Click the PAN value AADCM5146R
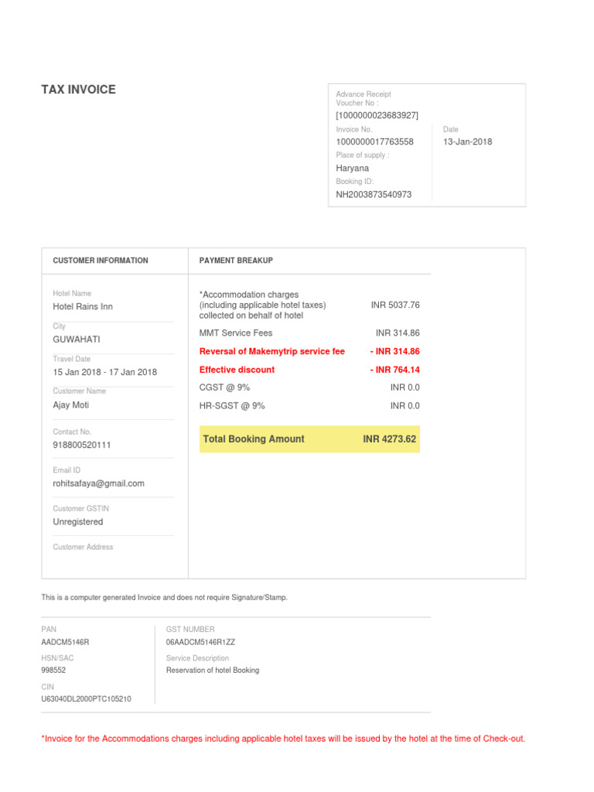This screenshot has height=792, width=594. pyautogui.click(x=65, y=642)
